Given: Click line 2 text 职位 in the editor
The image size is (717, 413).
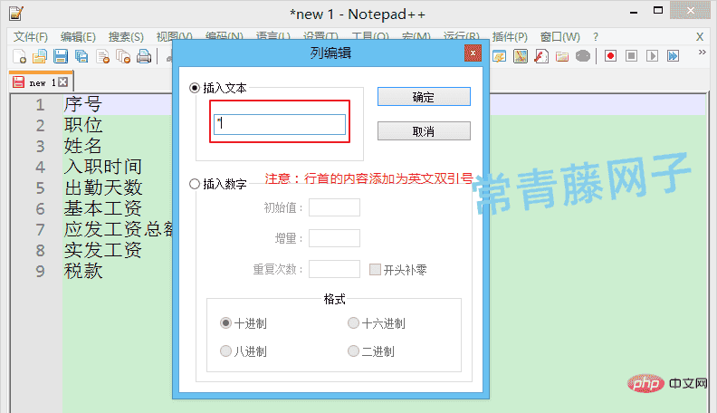Looking at the screenshot, I should click(x=82, y=125).
